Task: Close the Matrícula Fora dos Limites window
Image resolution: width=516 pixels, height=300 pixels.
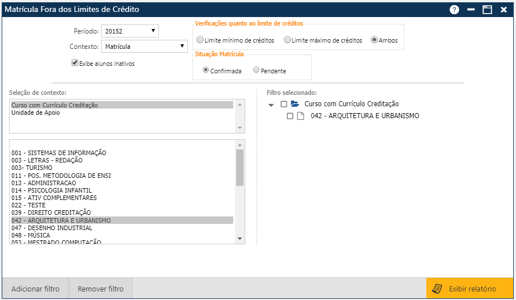Action: pyautogui.click(x=504, y=10)
